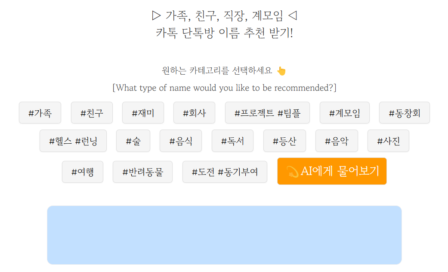Select the #음식 hashtag
Screen dimensions: 448x272
(x=180, y=140)
